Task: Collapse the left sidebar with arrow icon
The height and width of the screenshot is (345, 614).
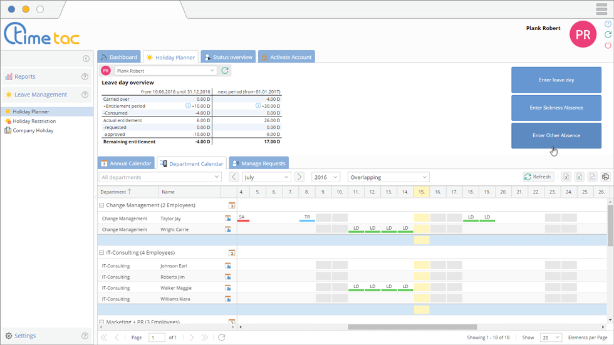Action: [86, 59]
